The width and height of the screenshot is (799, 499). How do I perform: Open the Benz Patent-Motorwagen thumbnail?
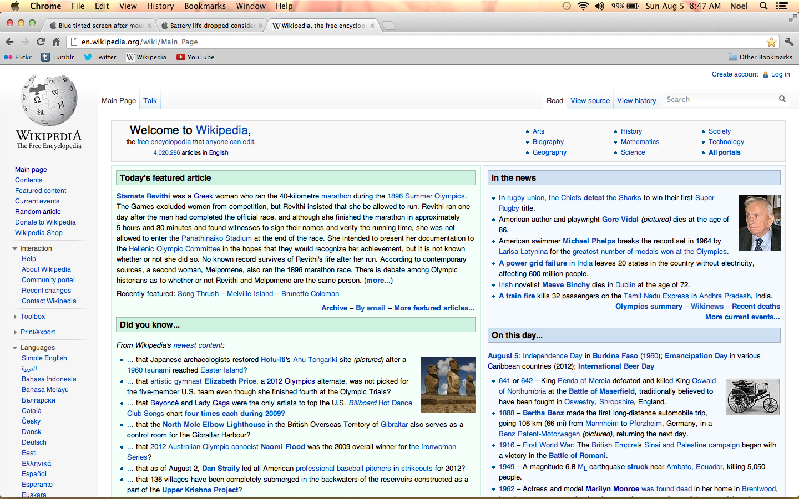pos(752,397)
